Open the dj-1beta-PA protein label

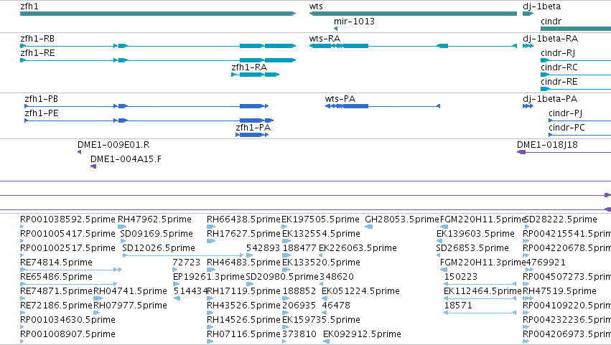[x=550, y=99]
